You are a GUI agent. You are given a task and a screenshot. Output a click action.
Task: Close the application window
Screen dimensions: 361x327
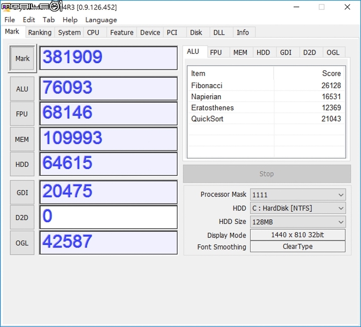click(347, 7)
